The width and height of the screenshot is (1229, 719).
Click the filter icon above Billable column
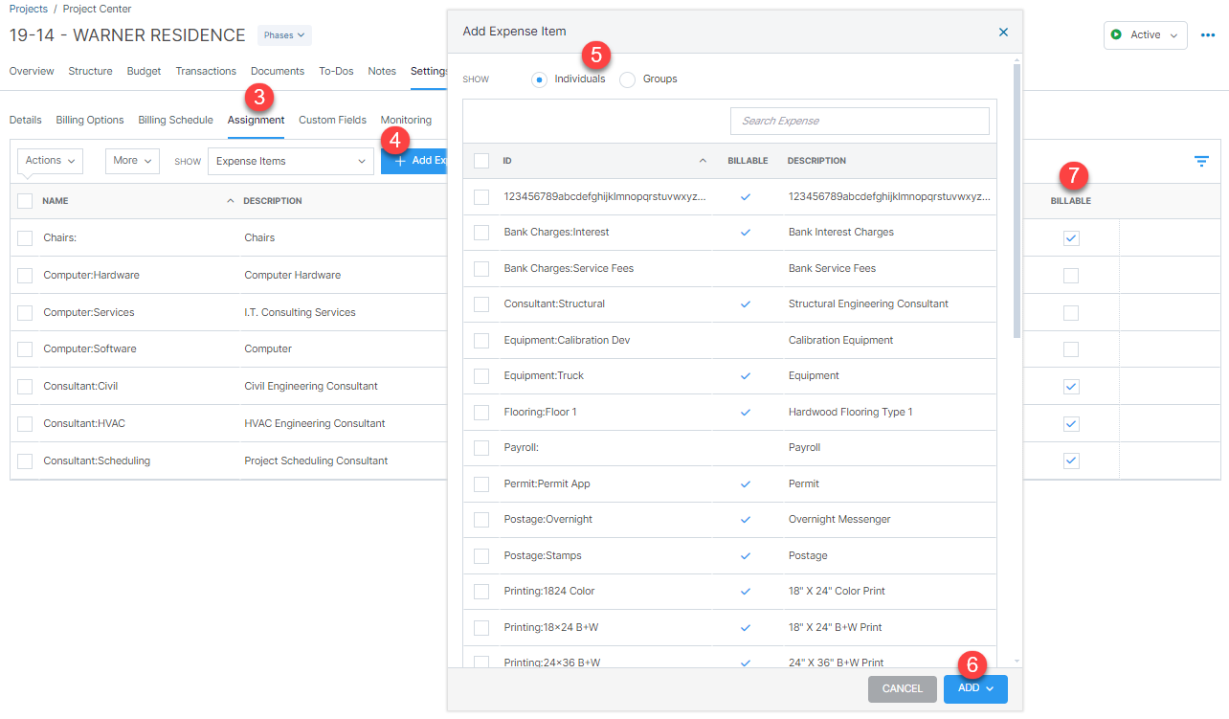coord(1201,161)
